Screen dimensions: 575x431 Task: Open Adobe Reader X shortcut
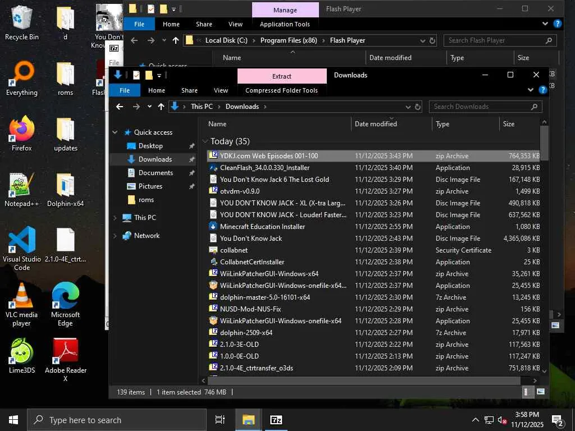(66, 360)
